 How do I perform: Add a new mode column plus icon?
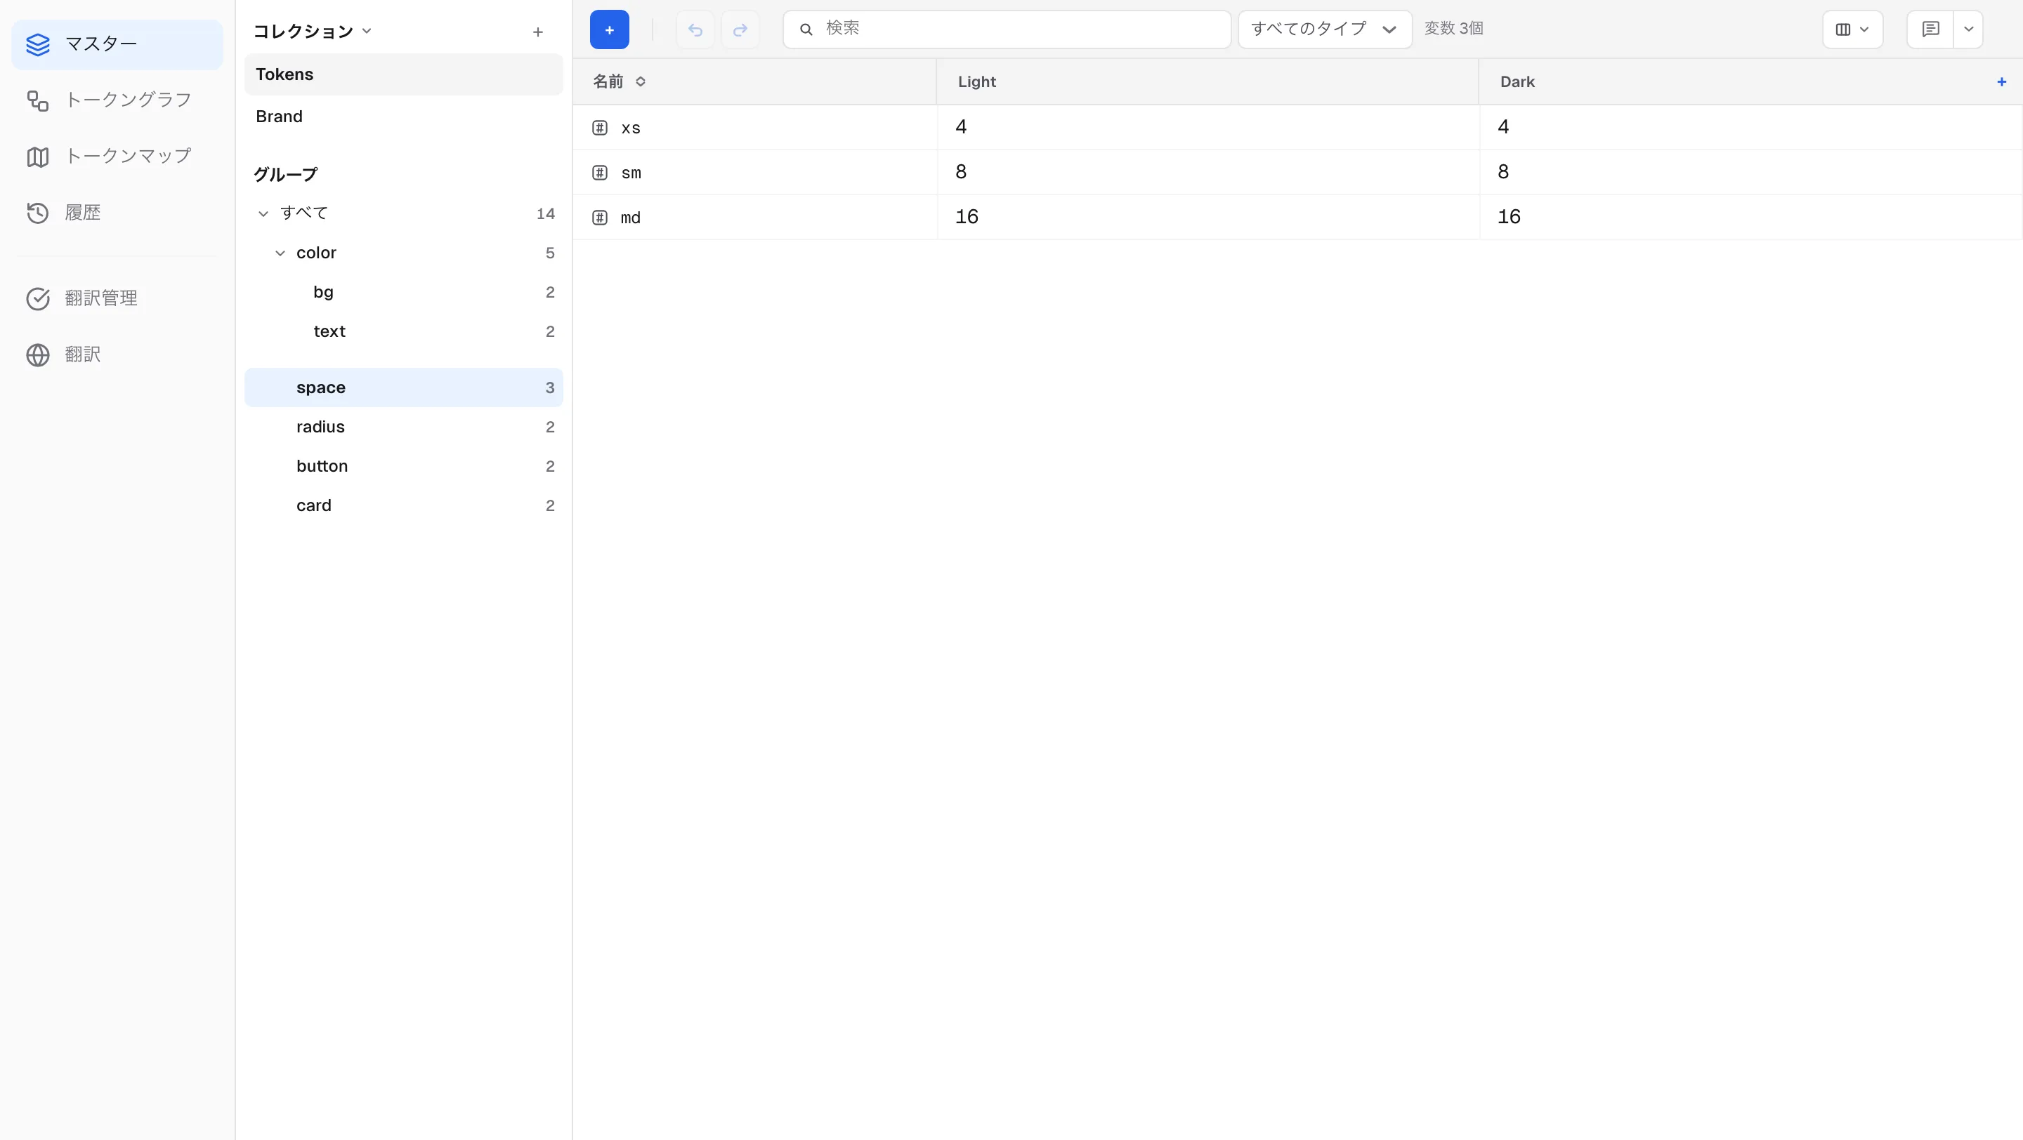coord(2002,81)
